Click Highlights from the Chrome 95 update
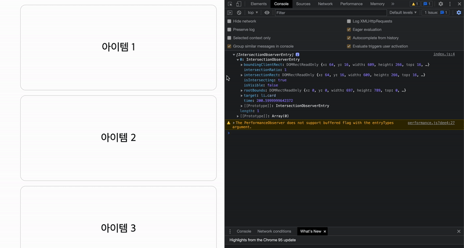This screenshot has width=464, height=248. [x=263, y=240]
